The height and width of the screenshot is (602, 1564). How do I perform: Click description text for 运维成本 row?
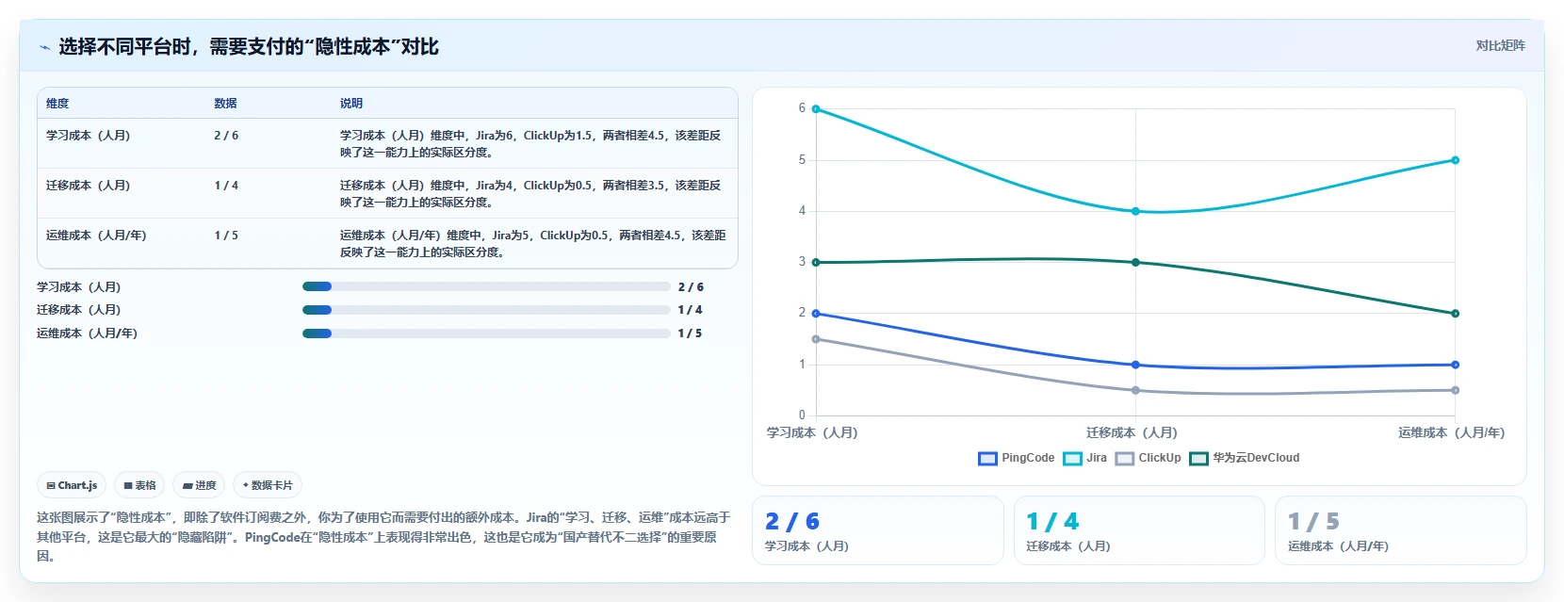(533, 243)
